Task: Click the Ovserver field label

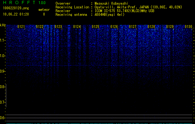Action: (63, 3)
